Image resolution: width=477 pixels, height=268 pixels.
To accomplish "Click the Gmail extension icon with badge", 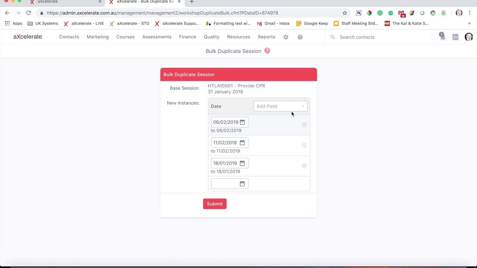I will [x=402, y=13].
